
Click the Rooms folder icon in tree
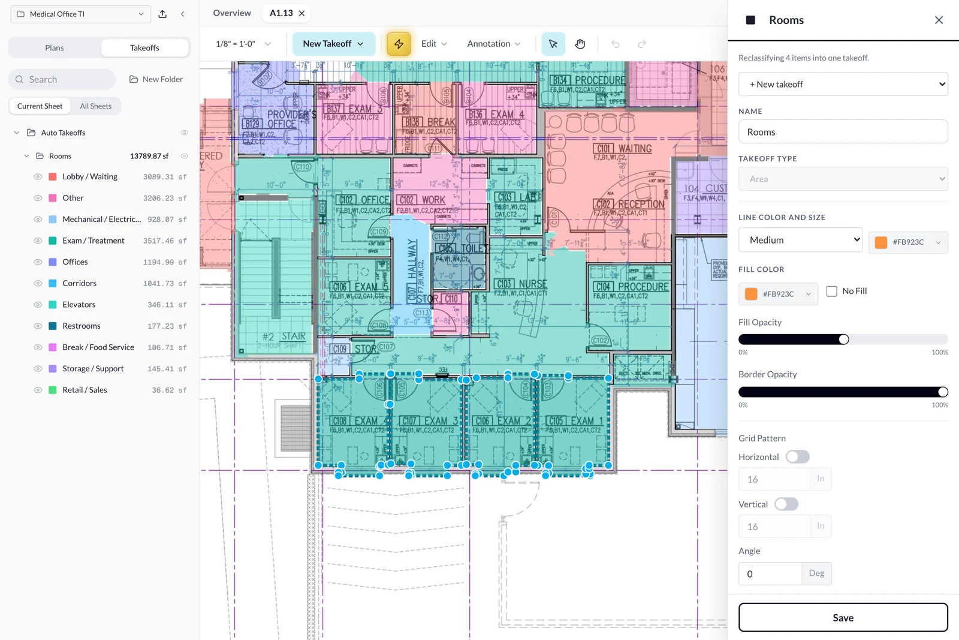tap(40, 156)
